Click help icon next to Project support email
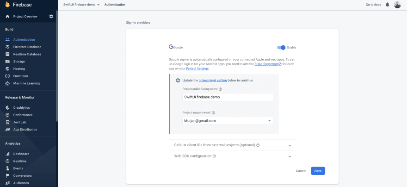407x187 pixels. point(213,113)
